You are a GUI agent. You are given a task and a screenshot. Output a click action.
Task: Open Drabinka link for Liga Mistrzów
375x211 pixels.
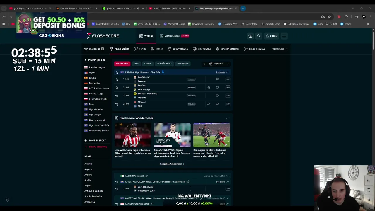click(x=220, y=72)
